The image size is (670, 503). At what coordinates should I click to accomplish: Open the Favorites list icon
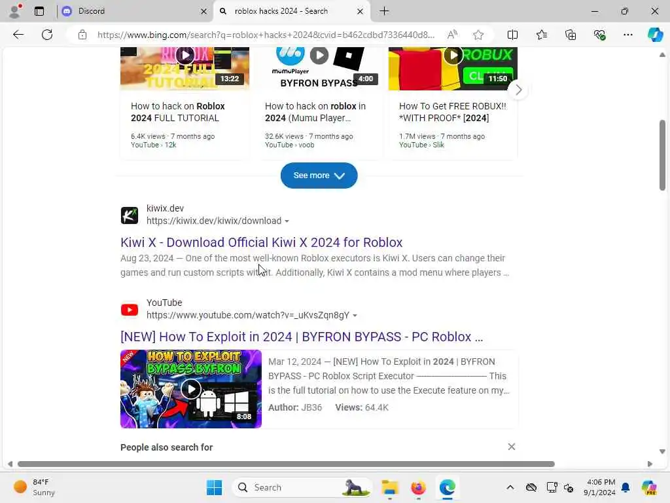click(541, 35)
